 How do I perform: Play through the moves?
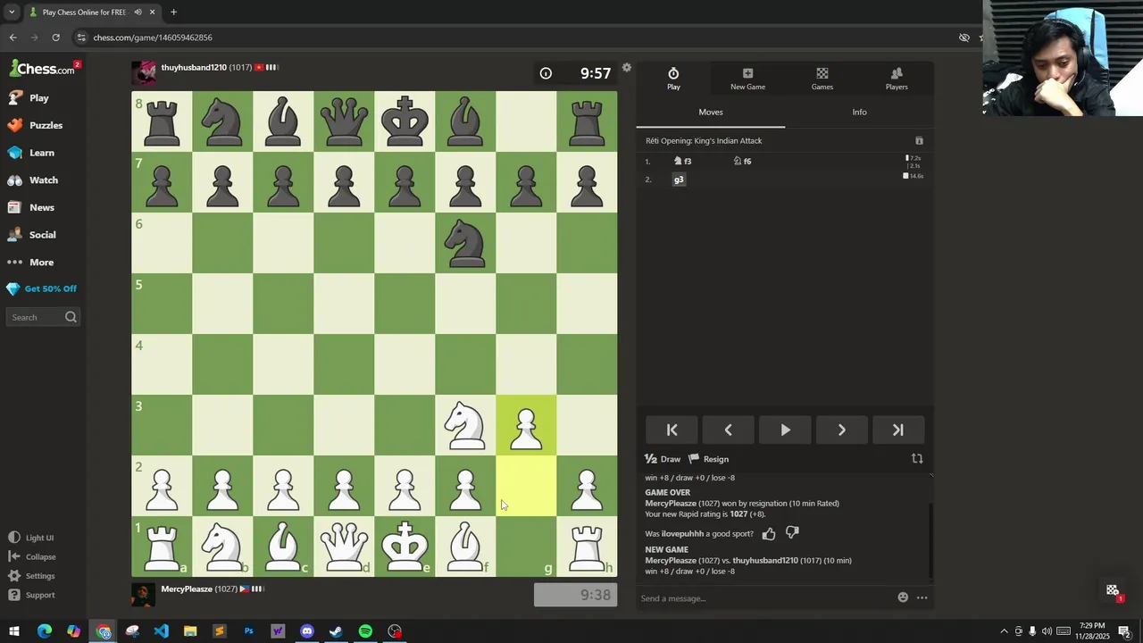point(785,430)
